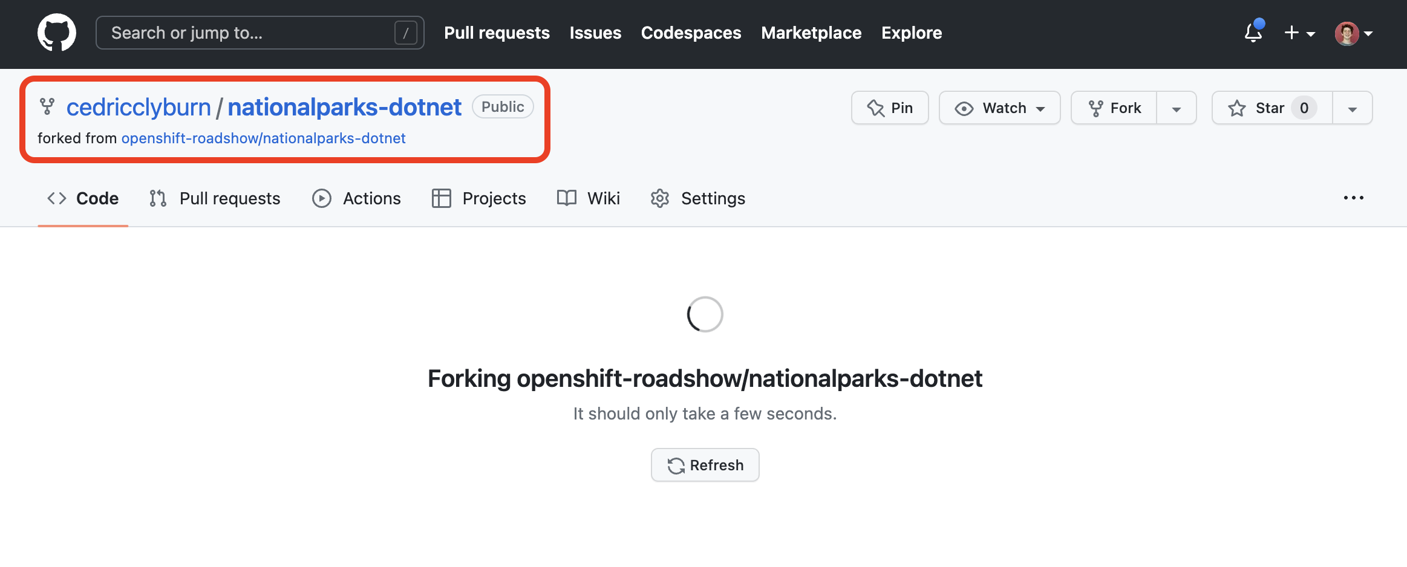Click the cedricclyburn owner link
The height and width of the screenshot is (567, 1407).
tap(139, 107)
